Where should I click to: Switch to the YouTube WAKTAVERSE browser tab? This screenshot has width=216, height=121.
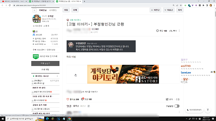(x=14, y=1)
